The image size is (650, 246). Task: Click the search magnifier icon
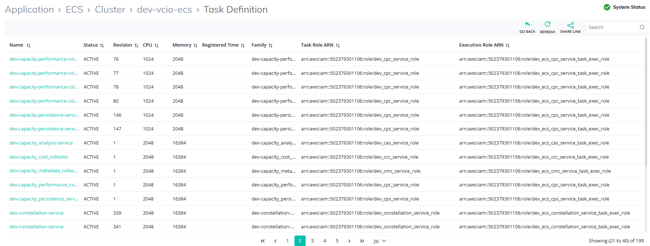642,27
